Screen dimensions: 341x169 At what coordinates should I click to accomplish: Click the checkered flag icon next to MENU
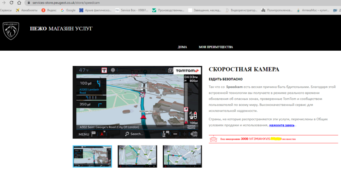(93, 134)
